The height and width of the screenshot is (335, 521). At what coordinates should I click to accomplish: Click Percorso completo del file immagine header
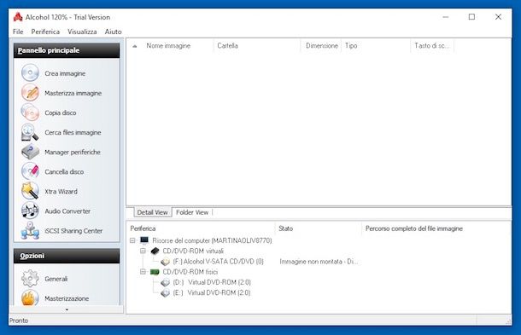click(414, 228)
